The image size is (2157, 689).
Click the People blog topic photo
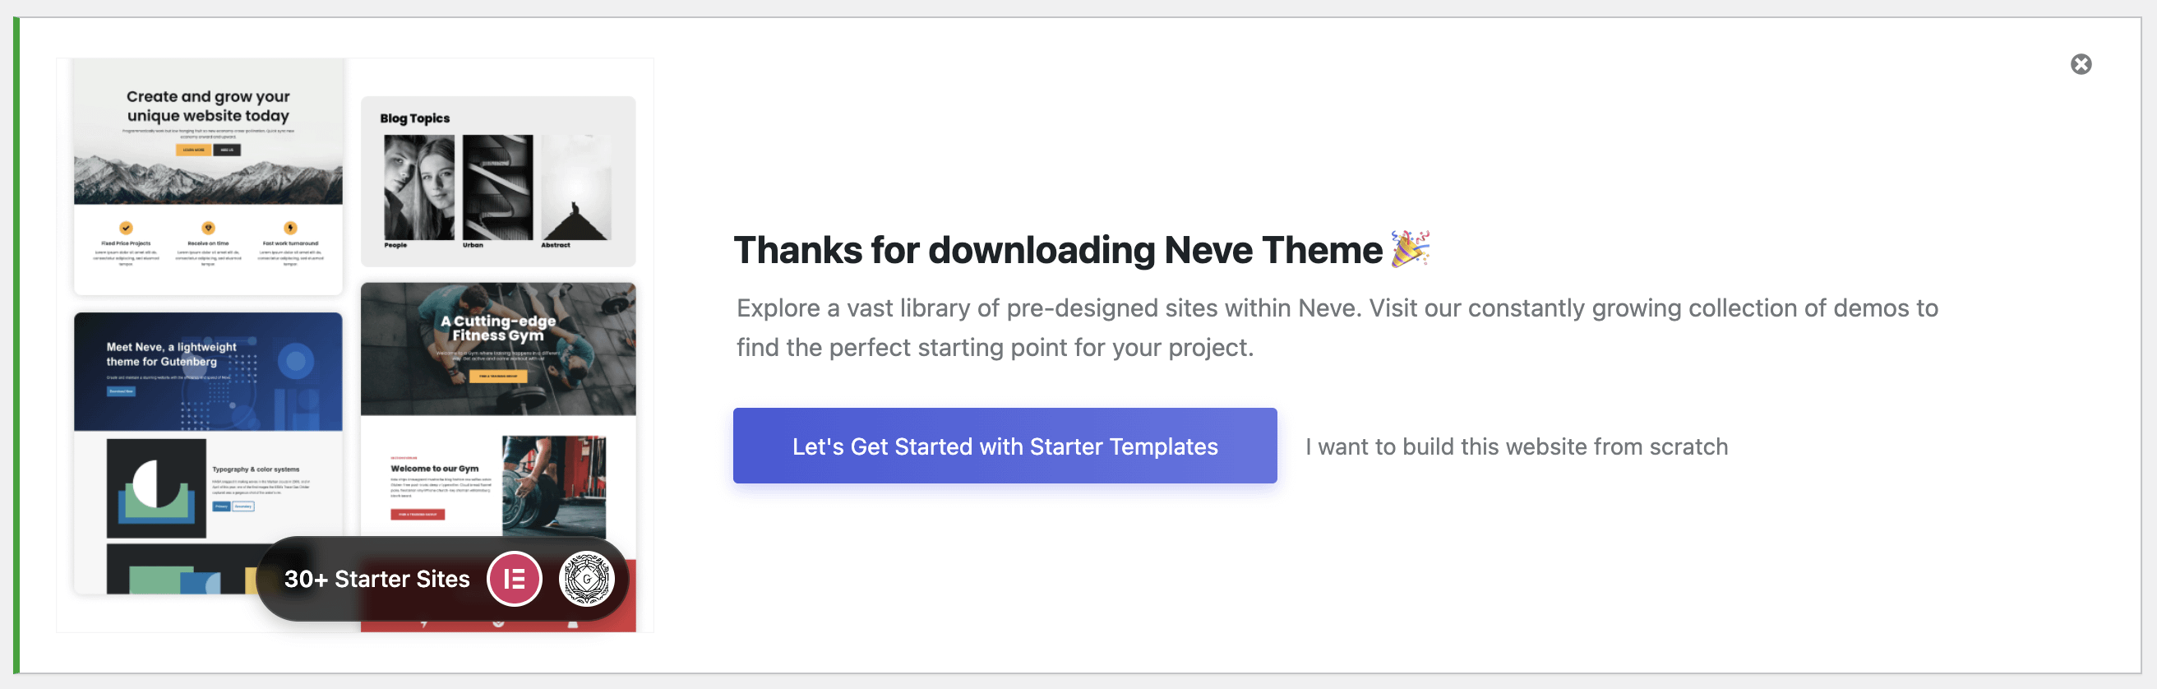(x=418, y=187)
